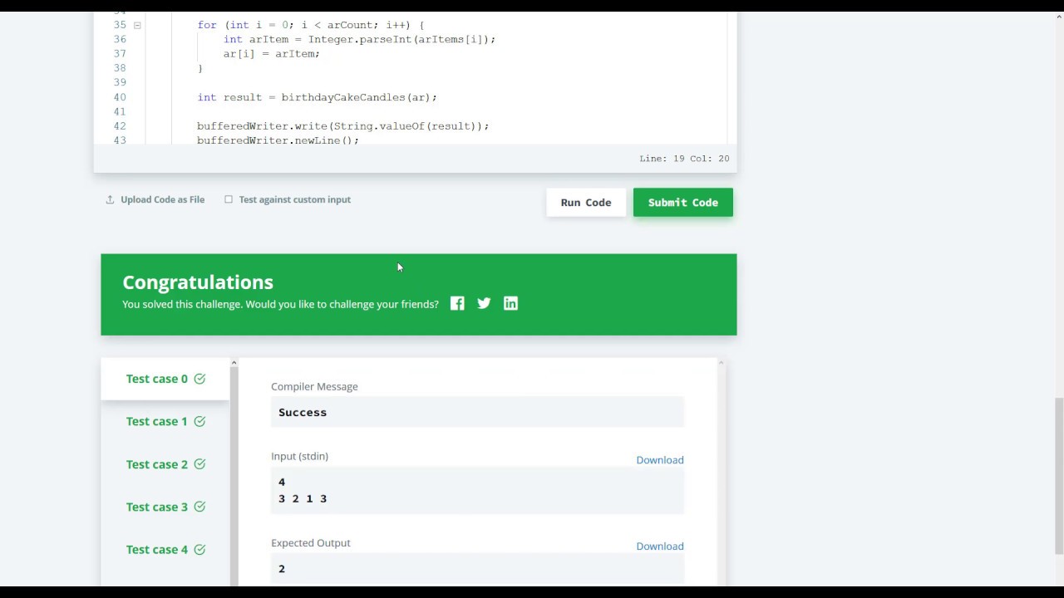1064x598 pixels.
Task: Click the expected output value 2
Action: tap(282, 569)
